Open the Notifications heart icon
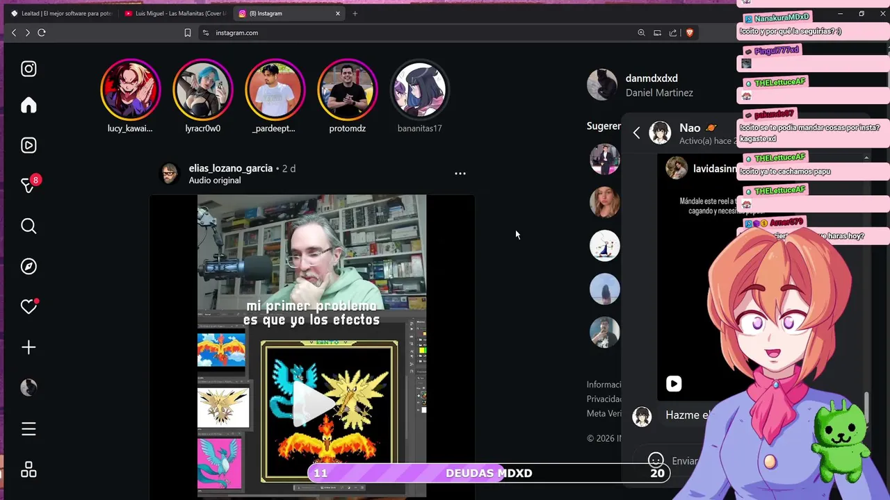 click(29, 306)
